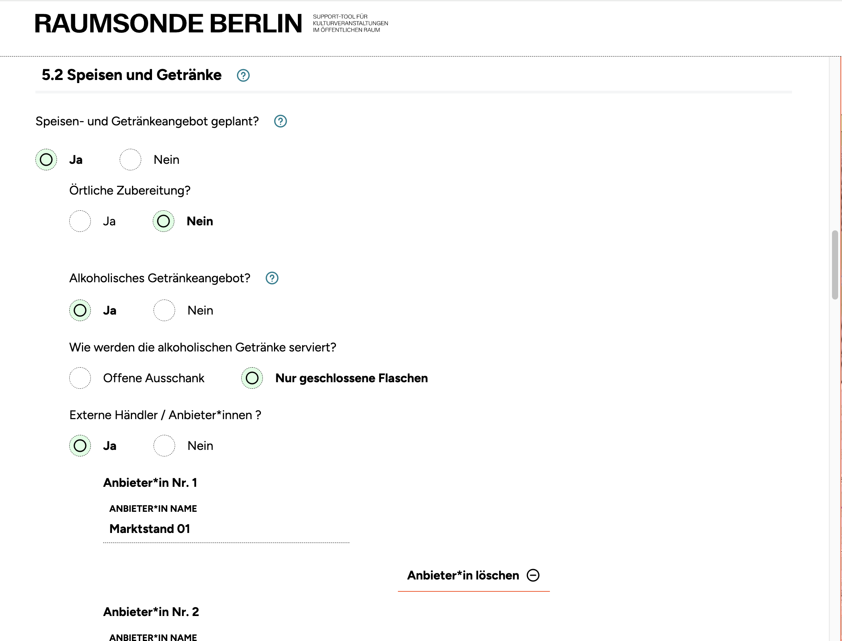Select Nein for Alkoholisches Getränkeangebot
This screenshot has width=842, height=641.
click(x=164, y=310)
